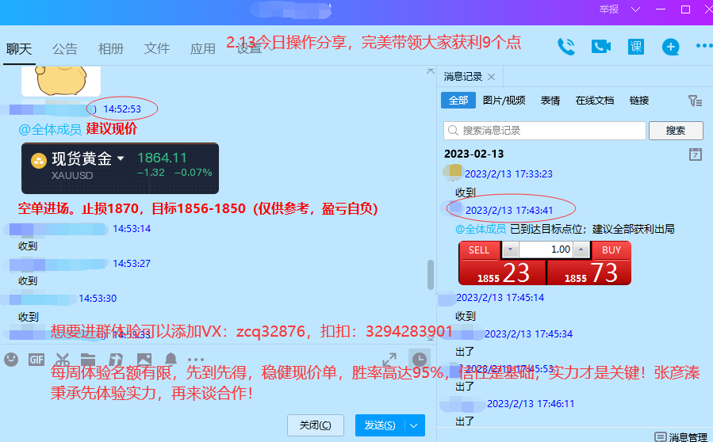Switch to the 文件 tab

tap(157, 48)
